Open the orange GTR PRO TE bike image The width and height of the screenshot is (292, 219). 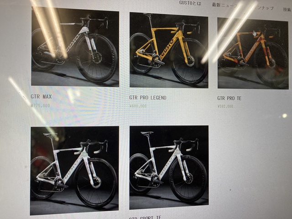coord(253,54)
